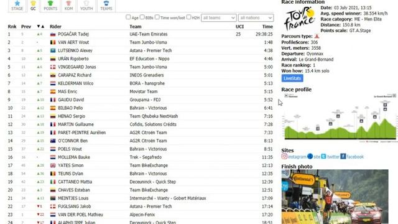Click British flag beside YATES Simon
This screenshot has width=398, height=224.
[x=53, y=166]
